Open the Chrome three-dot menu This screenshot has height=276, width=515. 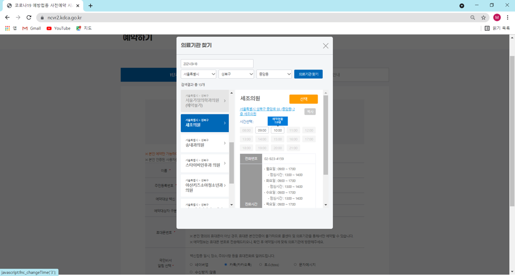pyautogui.click(x=507, y=17)
